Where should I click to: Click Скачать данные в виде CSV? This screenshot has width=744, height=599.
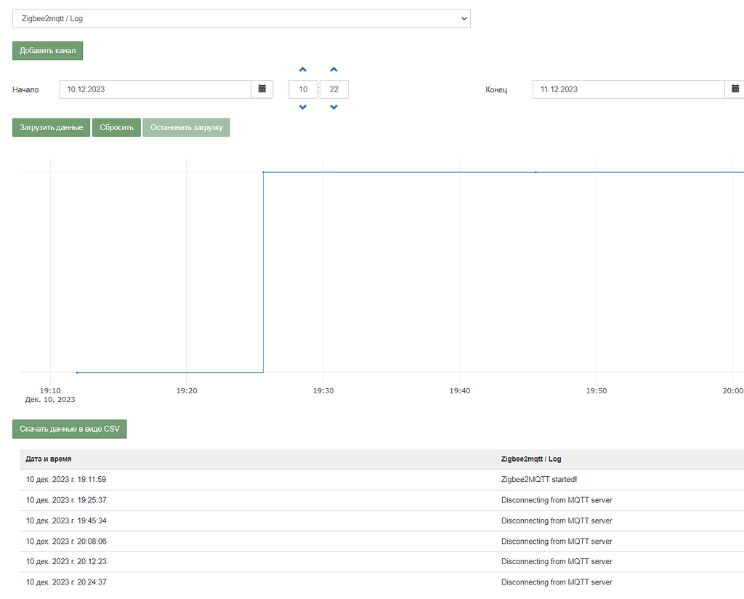pyautogui.click(x=69, y=429)
